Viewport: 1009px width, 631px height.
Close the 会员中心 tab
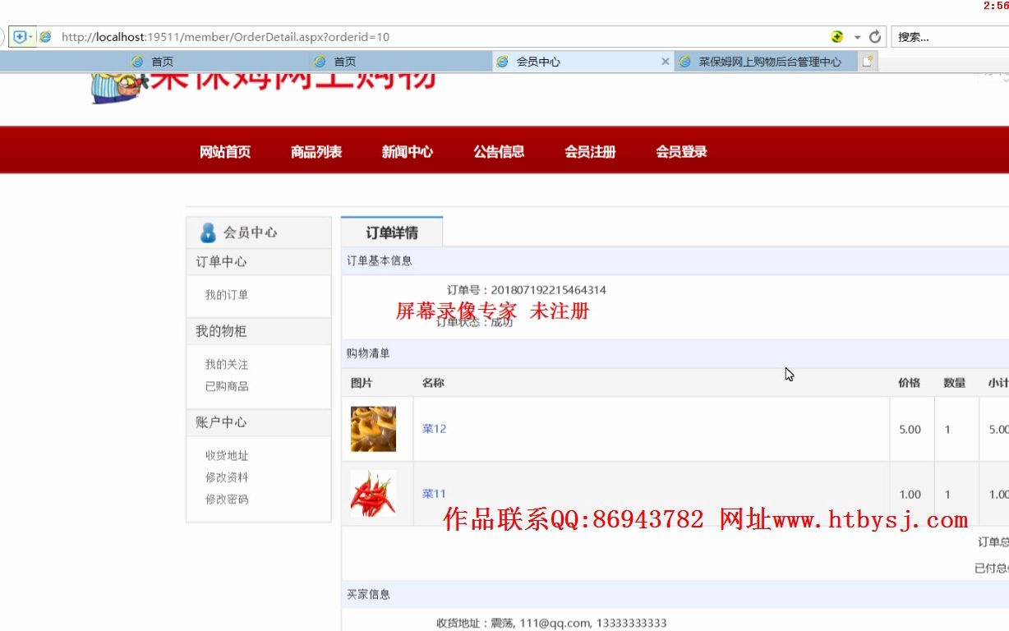point(666,60)
